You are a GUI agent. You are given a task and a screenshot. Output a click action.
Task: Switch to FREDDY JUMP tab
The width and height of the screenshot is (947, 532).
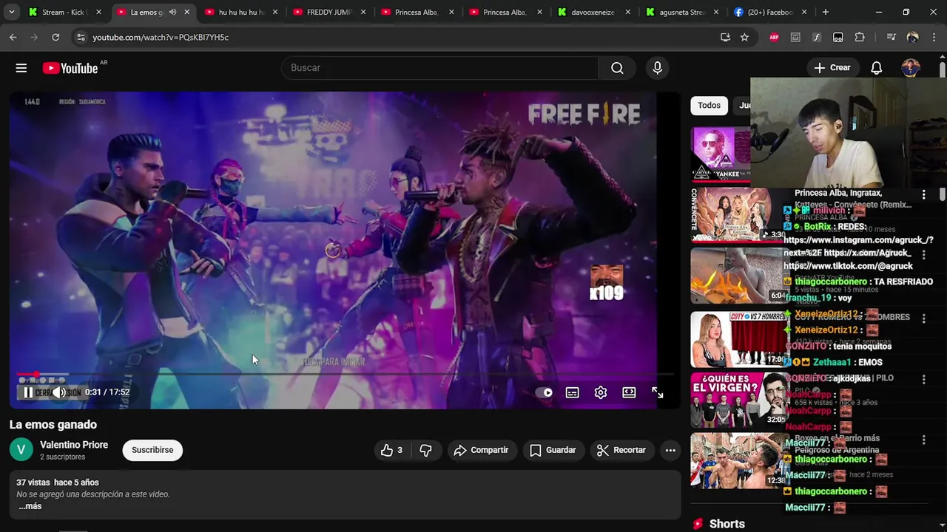[328, 12]
